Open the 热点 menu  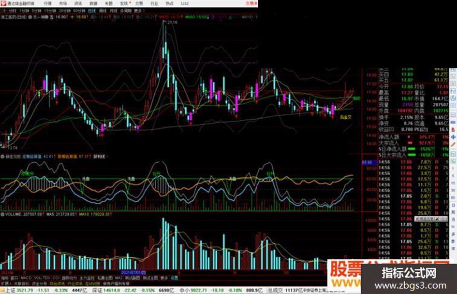point(169,3)
